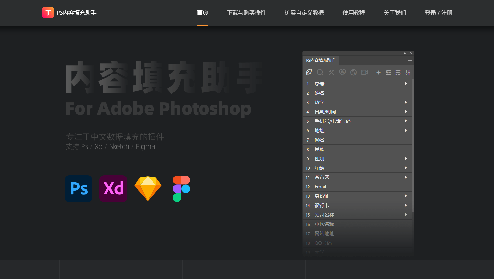Select the QQ号码 row in the list
Screen dimensions: 494x279
(357, 243)
